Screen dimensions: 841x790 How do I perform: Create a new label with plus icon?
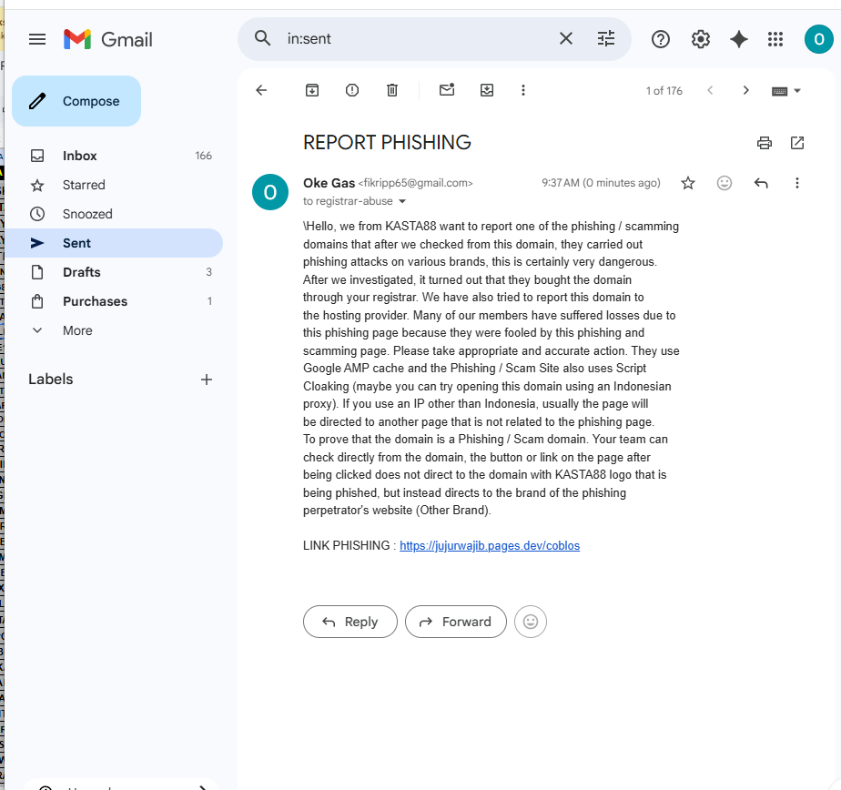(x=207, y=380)
